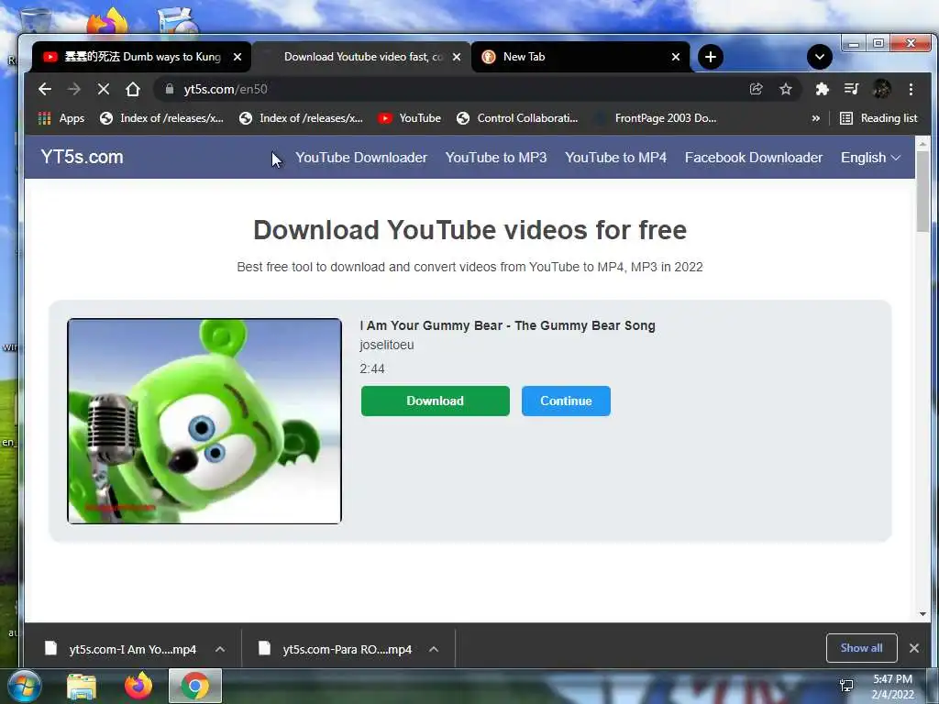Click the browser forward arrow
The width and height of the screenshot is (939, 704).
tap(74, 89)
